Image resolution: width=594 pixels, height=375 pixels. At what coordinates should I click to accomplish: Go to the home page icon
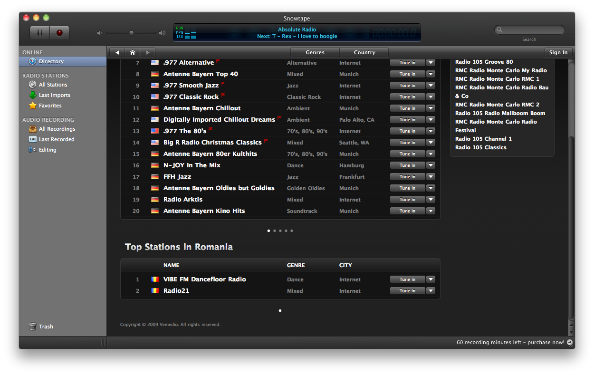pyautogui.click(x=133, y=52)
